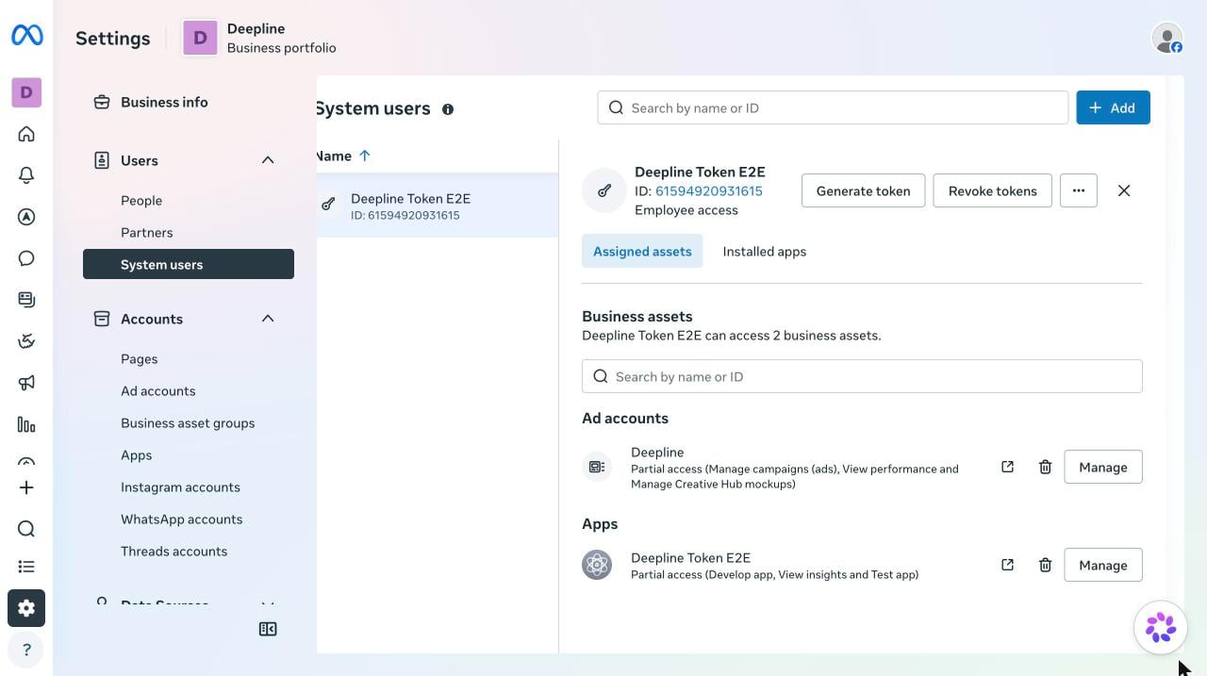1207x676 pixels.
Task: Open notifications bell icon
Action: (26, 175)
